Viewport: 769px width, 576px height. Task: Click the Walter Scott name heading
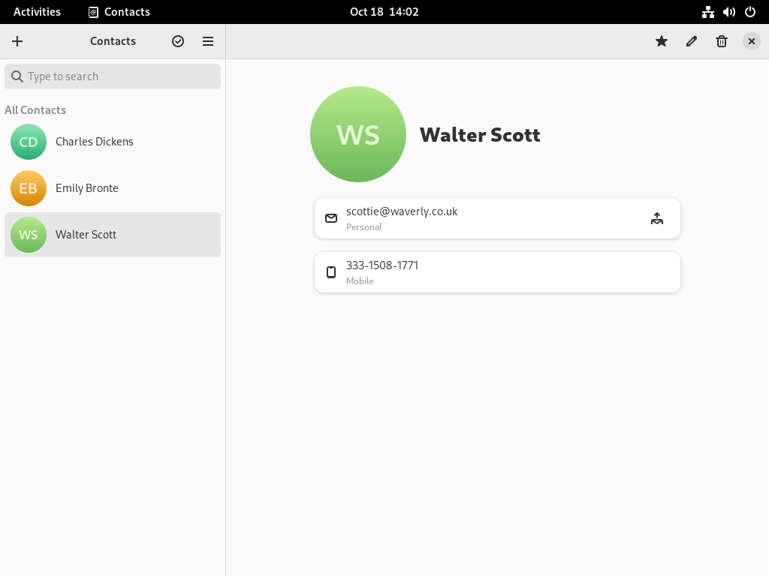(x=480, y=135)
